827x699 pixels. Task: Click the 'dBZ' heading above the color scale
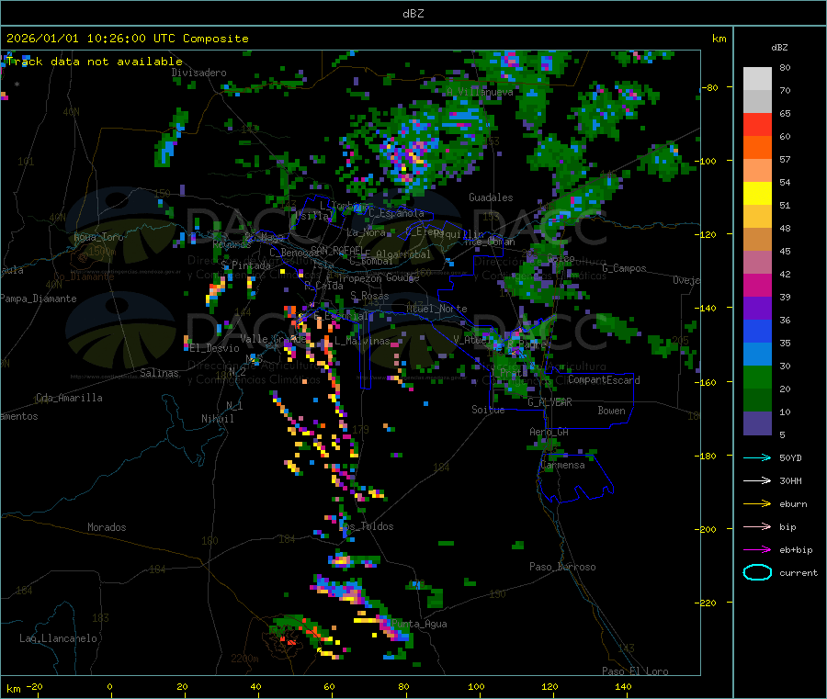779,48
